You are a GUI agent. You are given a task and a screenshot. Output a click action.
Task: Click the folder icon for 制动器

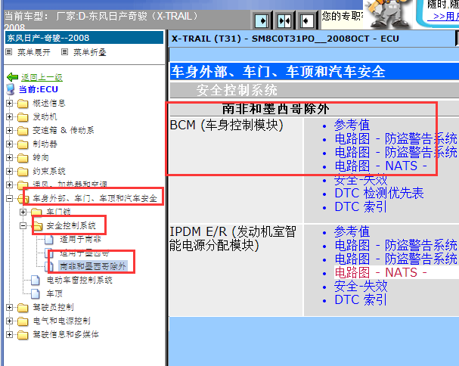[x=23, y=144]
